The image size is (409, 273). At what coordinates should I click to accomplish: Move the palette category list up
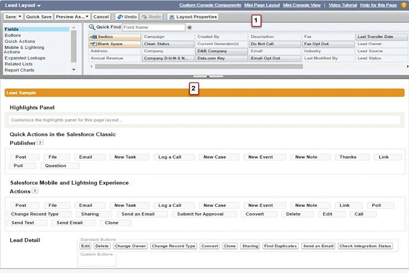[74, 27]
